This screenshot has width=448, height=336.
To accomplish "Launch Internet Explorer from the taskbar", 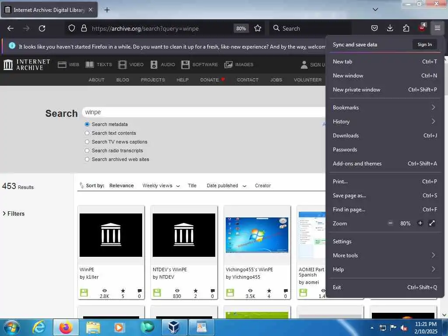I will click(x=38, y=327).
